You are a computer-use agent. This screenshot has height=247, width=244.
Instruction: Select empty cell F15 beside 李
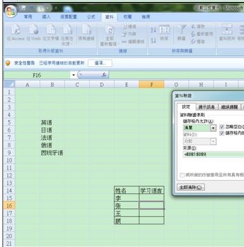[x=152, y=198]
